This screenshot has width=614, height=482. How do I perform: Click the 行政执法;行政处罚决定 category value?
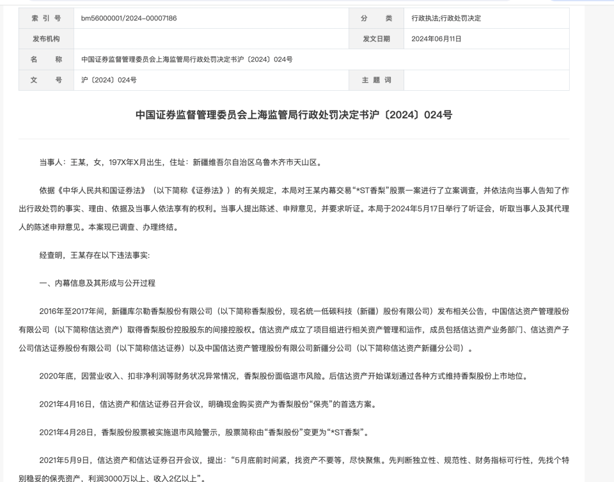pyautogui.click(x=446, y=18)
